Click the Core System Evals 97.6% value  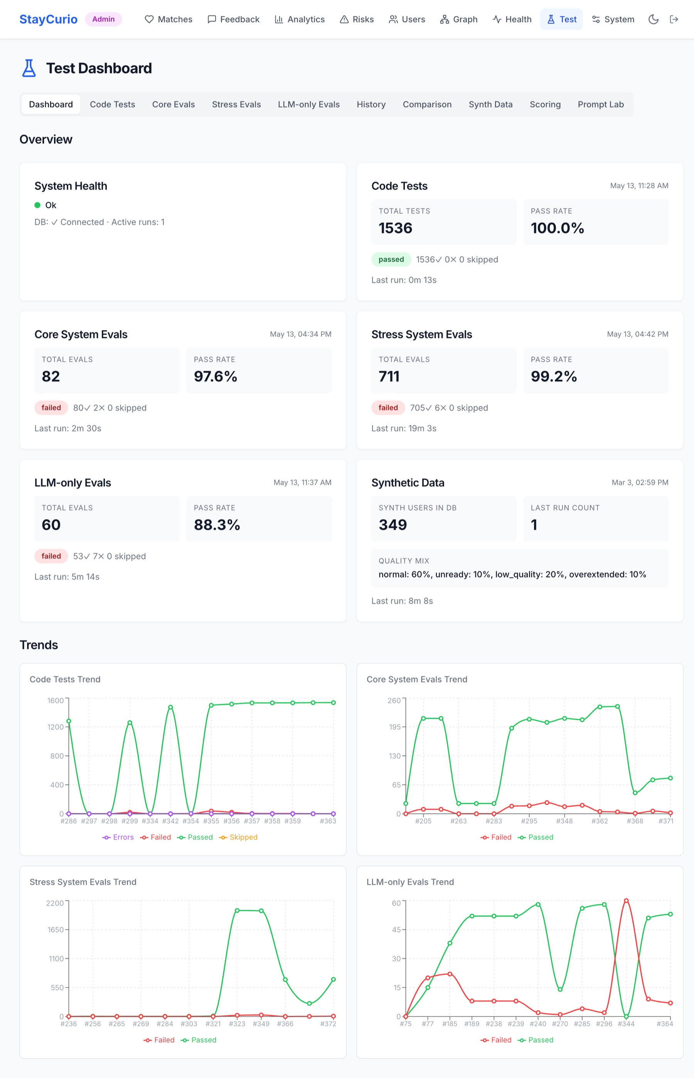[x=216, y=377]
